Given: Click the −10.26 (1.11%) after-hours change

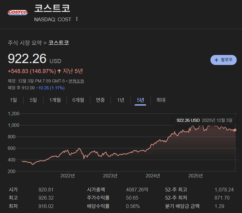Looking at the screenshot, I should pos(50,88).
